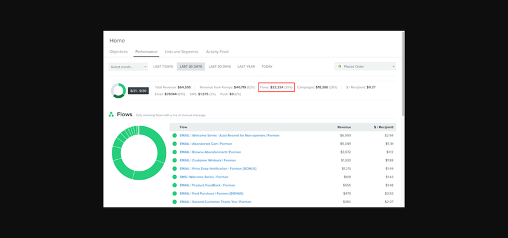Open the EMAIL Browse Abandonment Forman flow
508x238 pixels.
tap(210, 152)
